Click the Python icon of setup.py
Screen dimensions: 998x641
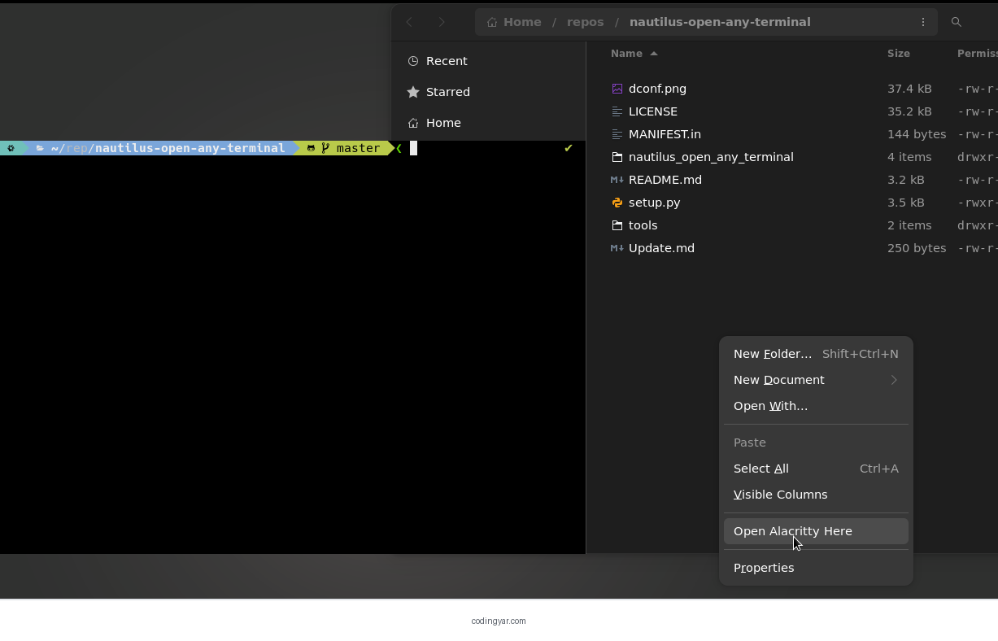[x=617, y=203]
